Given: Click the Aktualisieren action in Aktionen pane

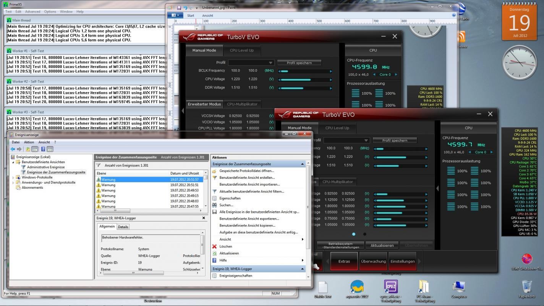Looking at the screenshot, I should click(229, 253).
